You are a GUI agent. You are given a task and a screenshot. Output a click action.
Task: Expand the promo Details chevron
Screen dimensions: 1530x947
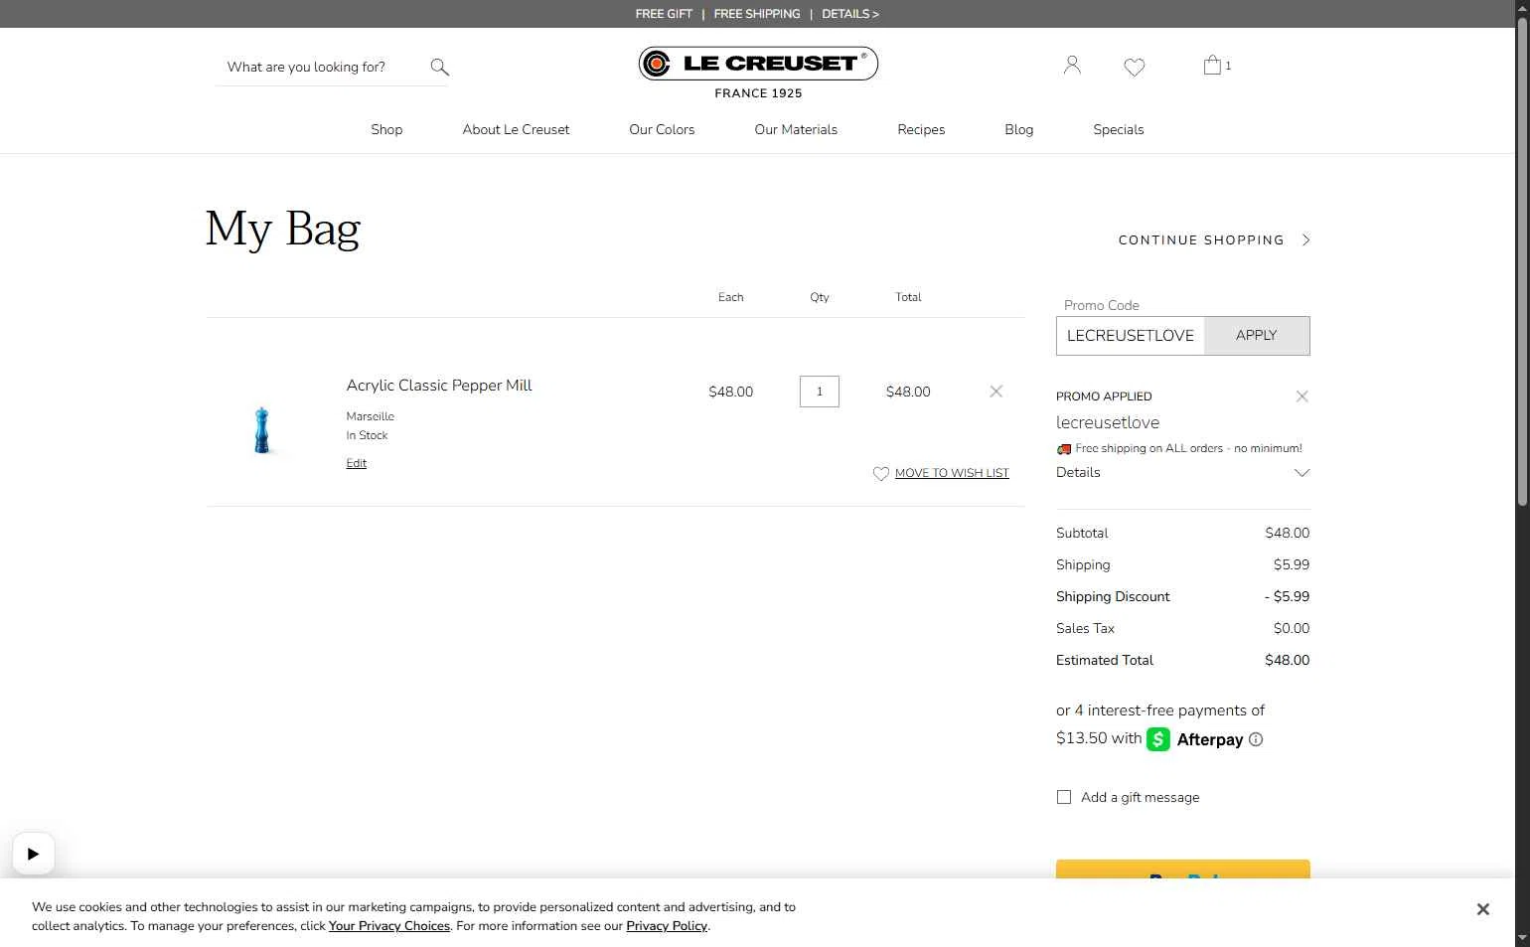tap(1301, 473)
